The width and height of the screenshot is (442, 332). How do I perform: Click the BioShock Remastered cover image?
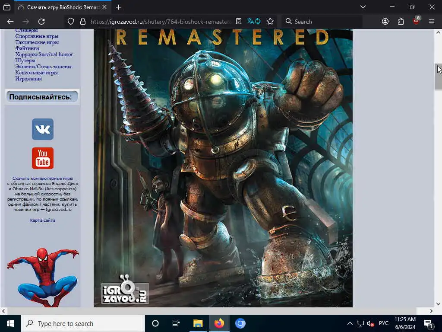click(223, 168)
